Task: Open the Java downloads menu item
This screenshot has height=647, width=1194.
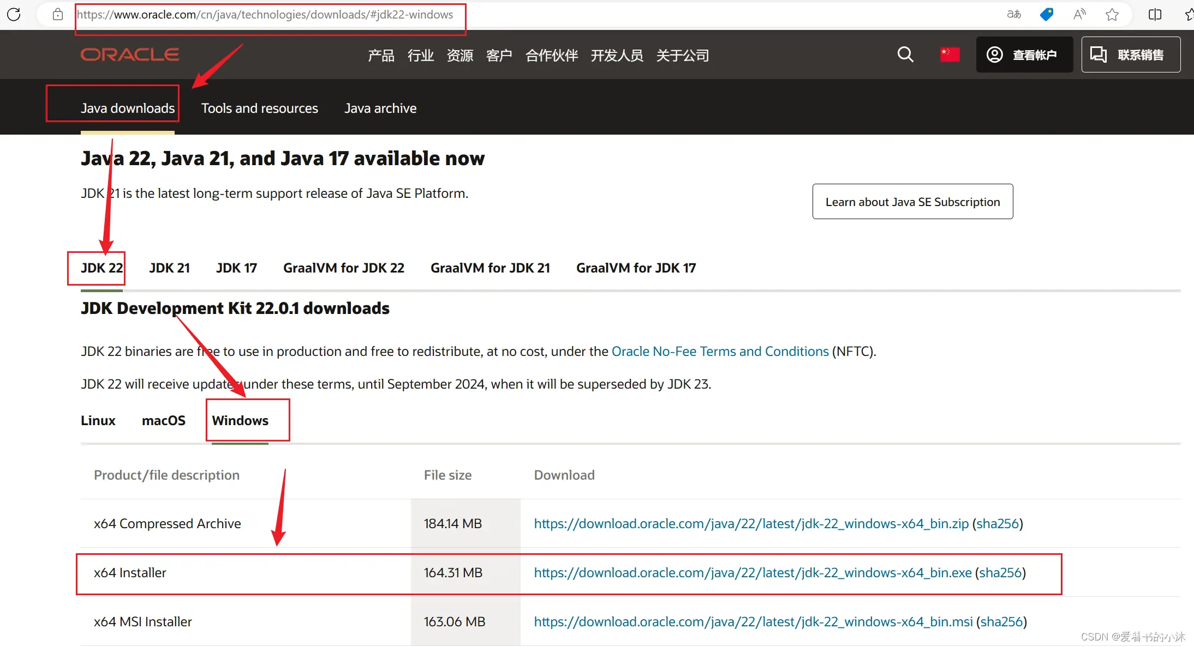Action: [128, 107]
